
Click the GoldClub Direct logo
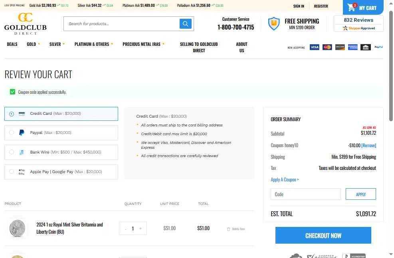point(26,24)
